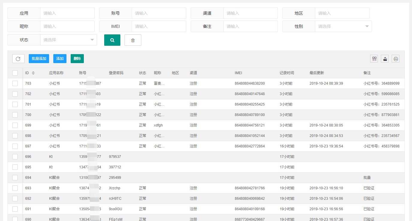412x221 pixels.
Task: Click remark 小红书号: 877903861
Action: click(x=381, y=115)
